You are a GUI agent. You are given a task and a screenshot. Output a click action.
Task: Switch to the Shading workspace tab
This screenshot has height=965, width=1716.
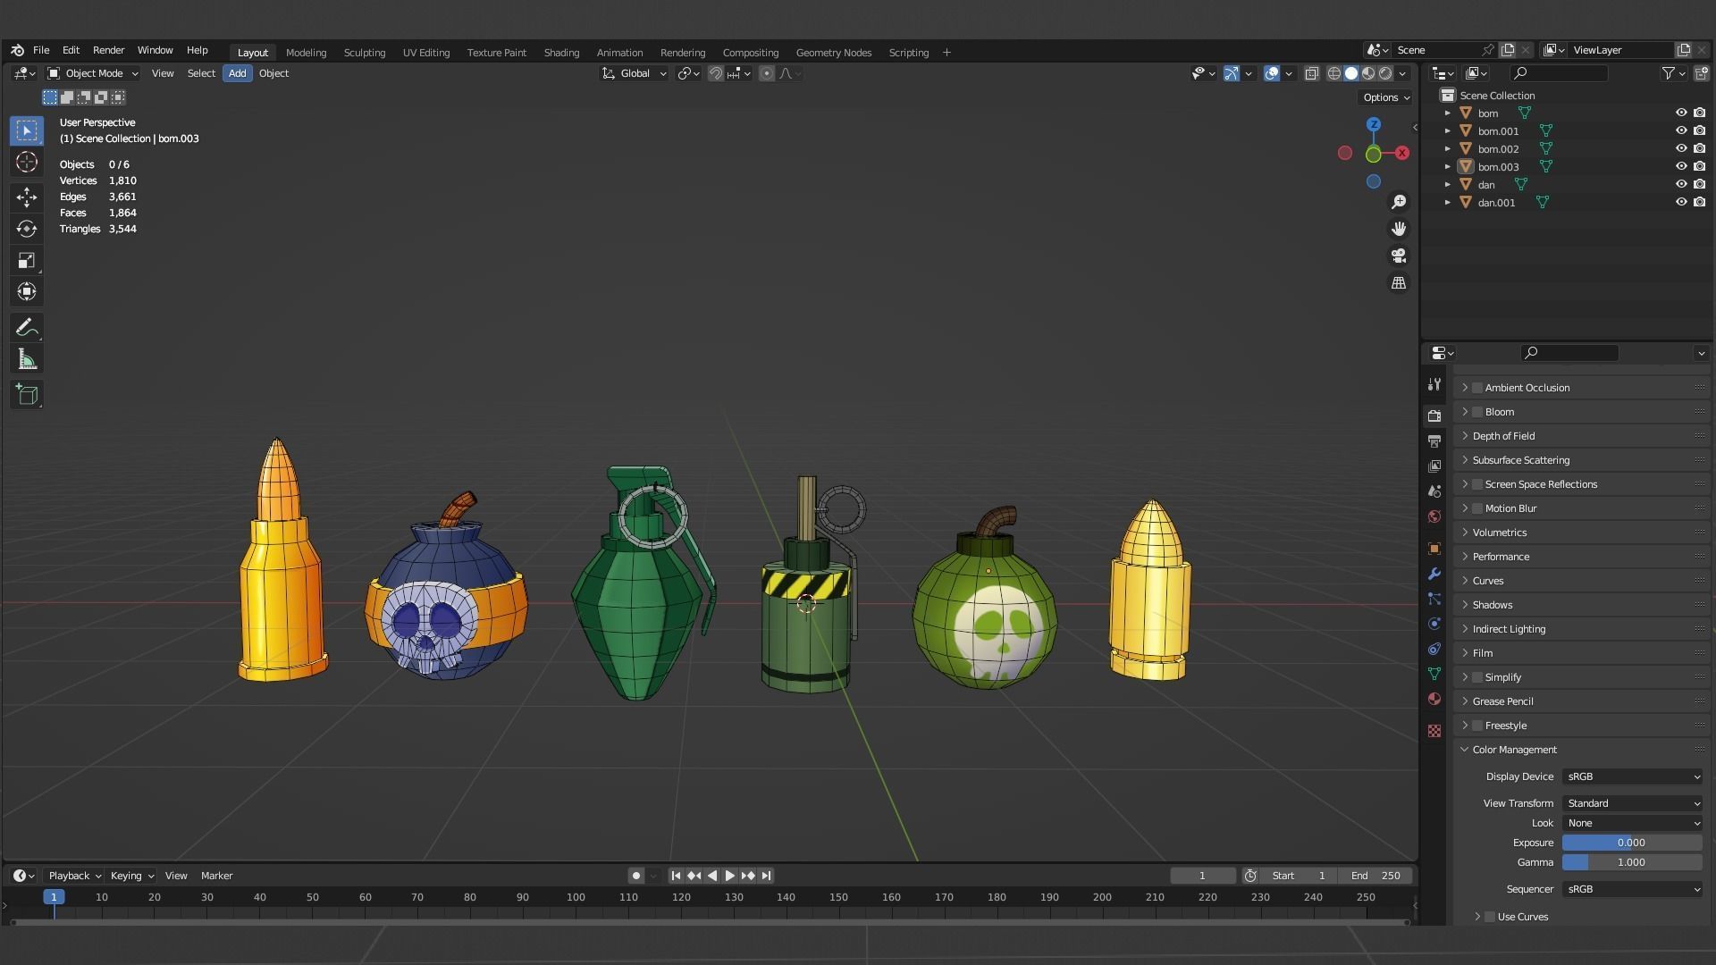[x=561, y=52]
